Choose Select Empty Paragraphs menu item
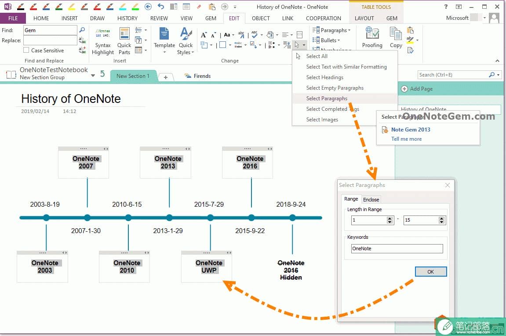This screenshot has width=506, height=336. tap(345, 88)
